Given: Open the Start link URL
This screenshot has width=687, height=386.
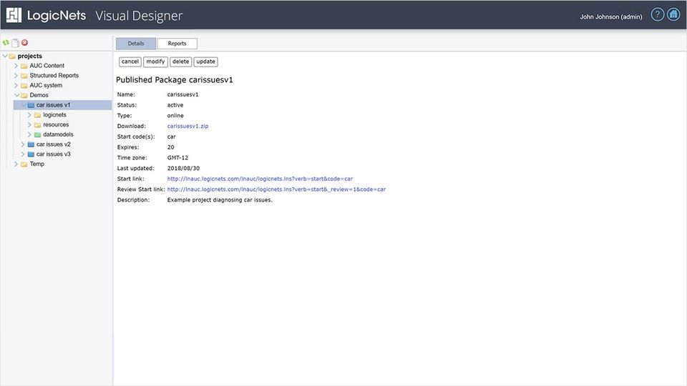Looking at the screenshot, I should [260, 179].
